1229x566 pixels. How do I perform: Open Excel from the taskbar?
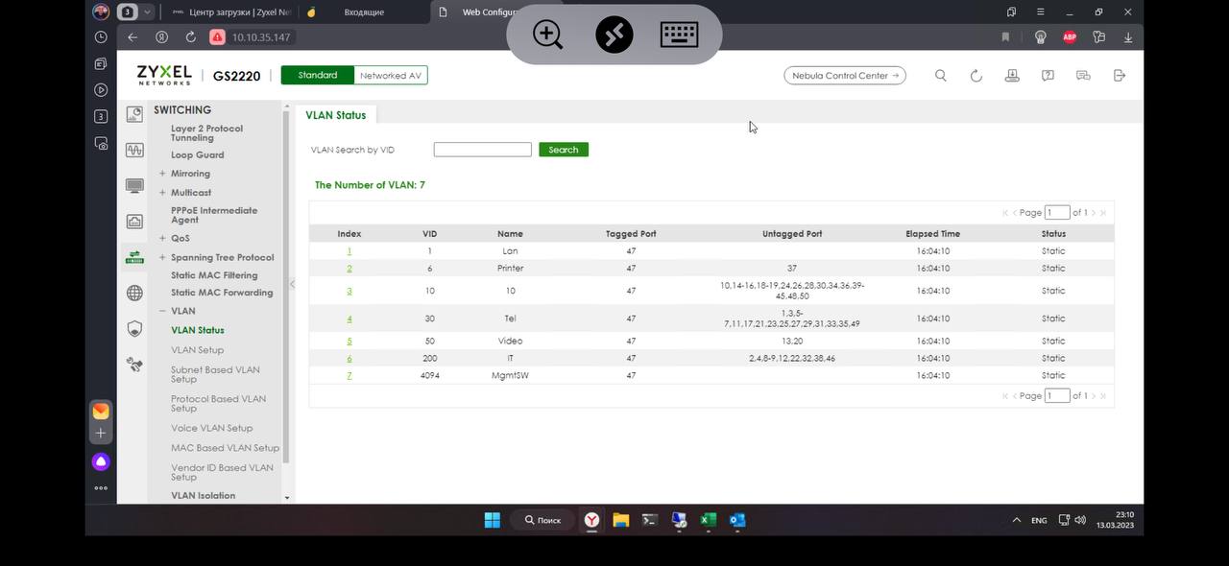[709, 520]
